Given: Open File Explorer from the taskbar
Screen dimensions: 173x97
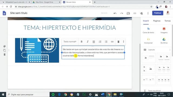Looking at the screenshot, I should 115,94.
